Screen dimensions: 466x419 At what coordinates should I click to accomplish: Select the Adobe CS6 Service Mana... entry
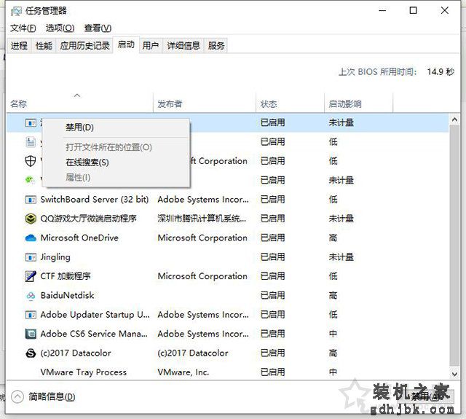tap(228, 334)
